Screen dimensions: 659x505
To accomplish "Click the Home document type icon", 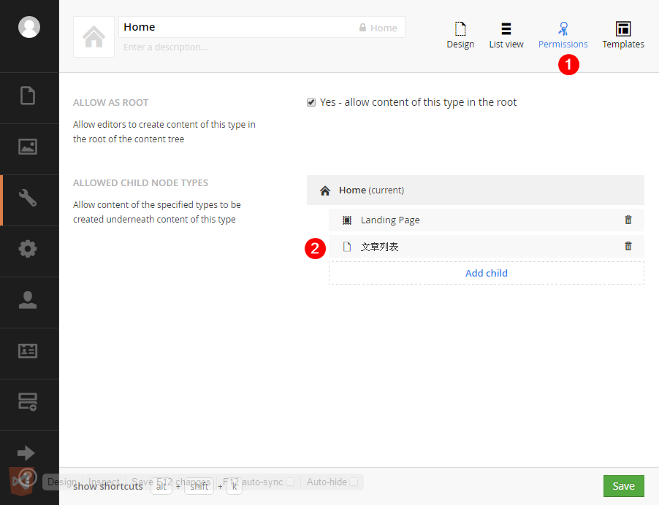I will pos(94,36).
